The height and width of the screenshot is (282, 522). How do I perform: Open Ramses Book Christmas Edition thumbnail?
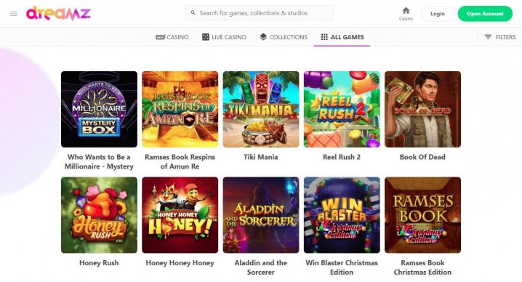click(x=423, y=215)
